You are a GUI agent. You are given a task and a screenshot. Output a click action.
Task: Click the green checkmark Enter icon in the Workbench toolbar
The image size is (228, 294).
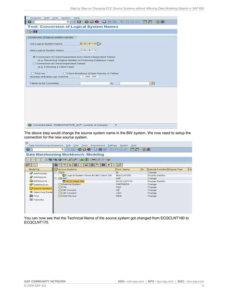[x=28, y=150]
